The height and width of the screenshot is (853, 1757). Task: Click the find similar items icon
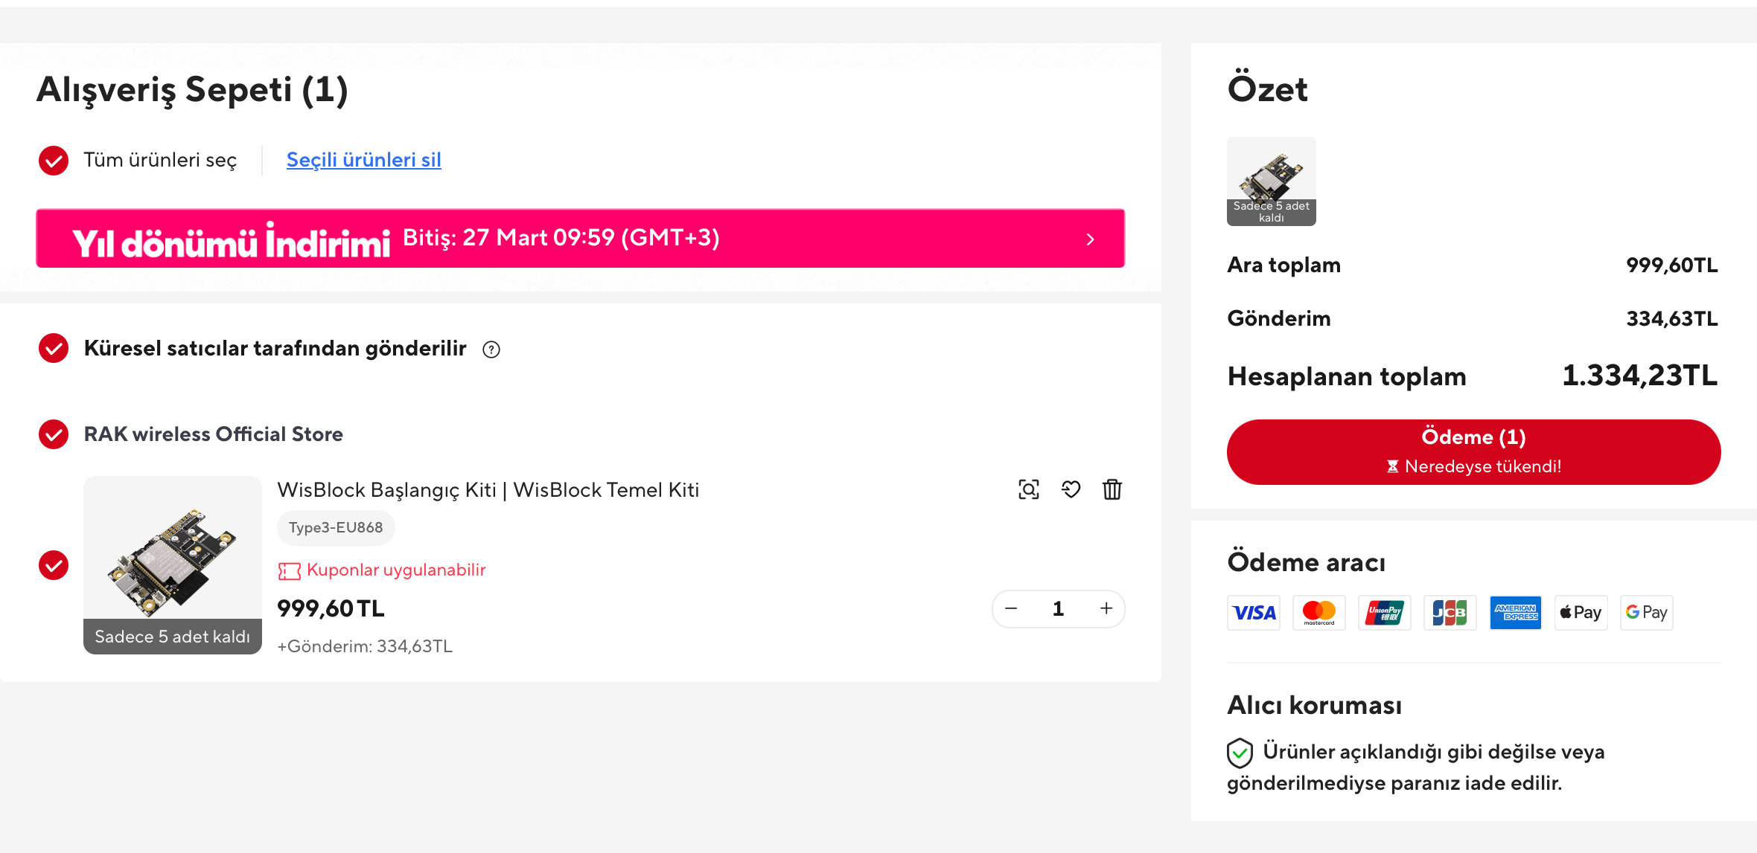(1028, 489)
